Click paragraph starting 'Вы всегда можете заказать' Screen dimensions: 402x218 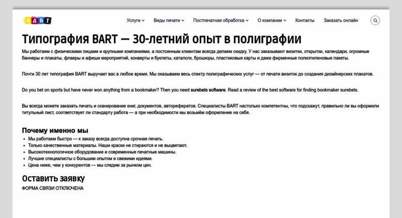click(200, 109)
